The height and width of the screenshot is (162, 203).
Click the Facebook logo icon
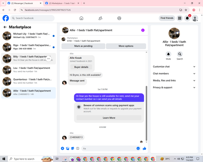click(6, 18)
